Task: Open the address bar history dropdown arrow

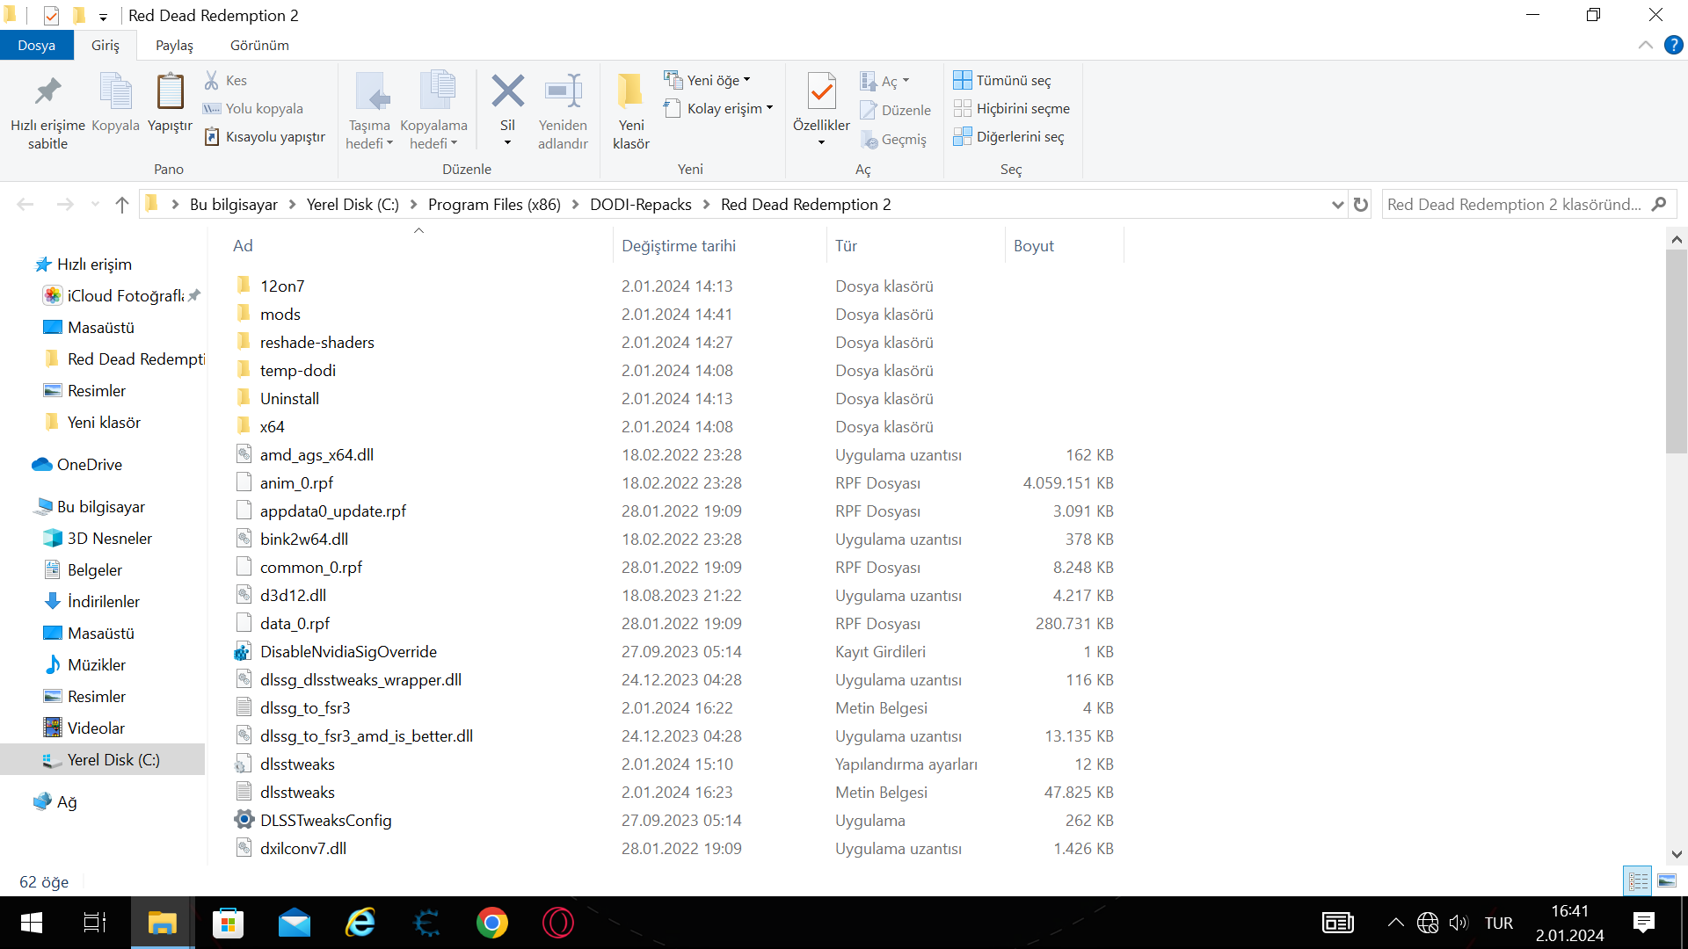Action: pyautogui.click(x=1337, y=205)
